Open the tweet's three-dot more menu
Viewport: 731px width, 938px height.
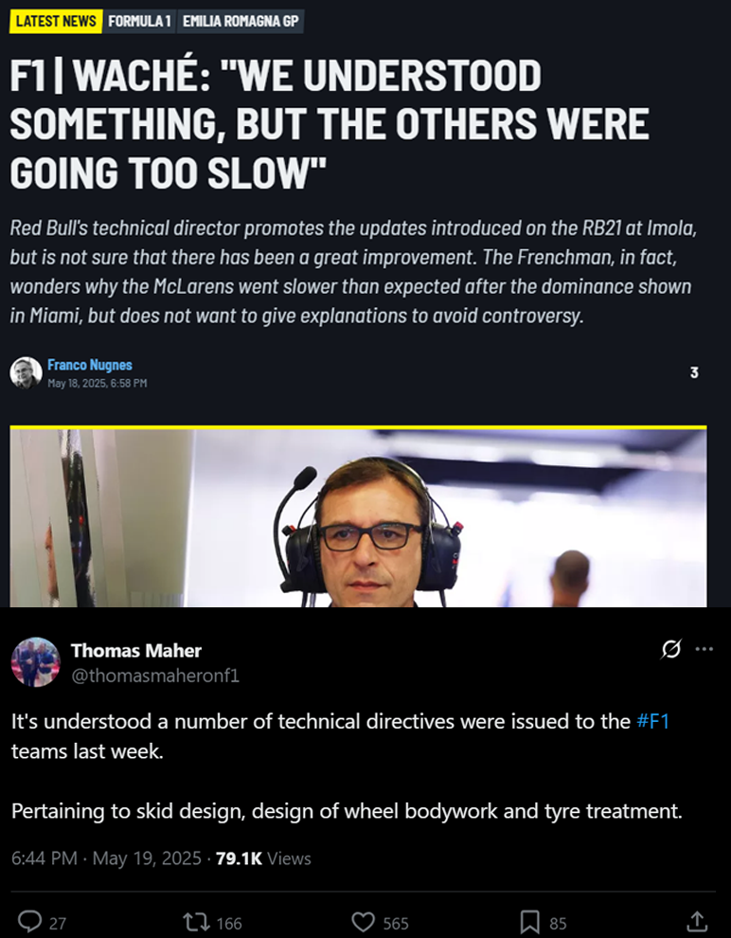(704, 649)
